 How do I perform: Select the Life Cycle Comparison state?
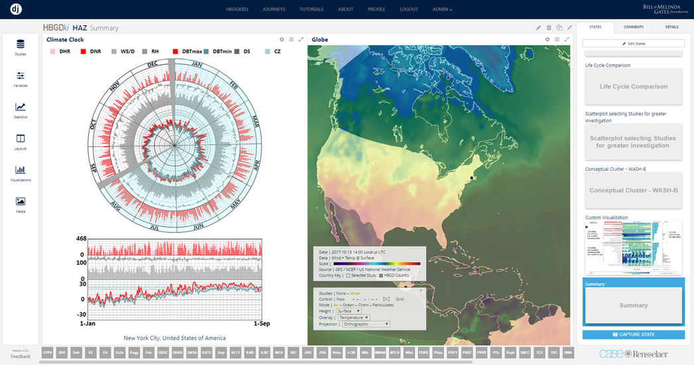(x=634, y=87)
